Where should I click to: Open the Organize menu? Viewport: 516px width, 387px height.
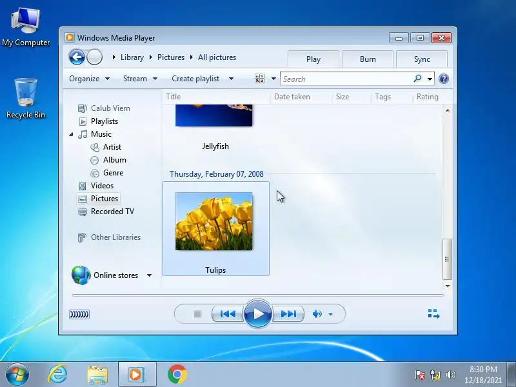pos(89,79)
